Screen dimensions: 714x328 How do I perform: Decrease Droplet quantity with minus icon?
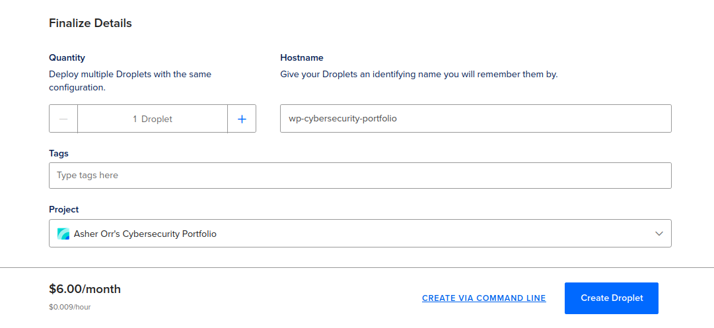(x=63, y=119)
